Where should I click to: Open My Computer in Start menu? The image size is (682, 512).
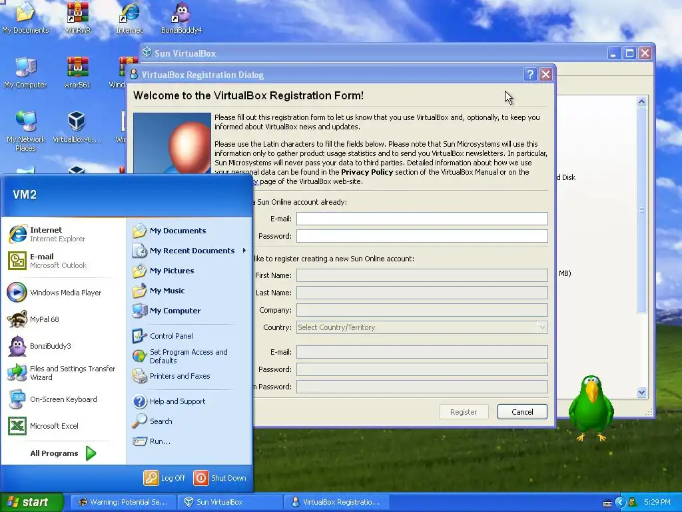[190, 311]
